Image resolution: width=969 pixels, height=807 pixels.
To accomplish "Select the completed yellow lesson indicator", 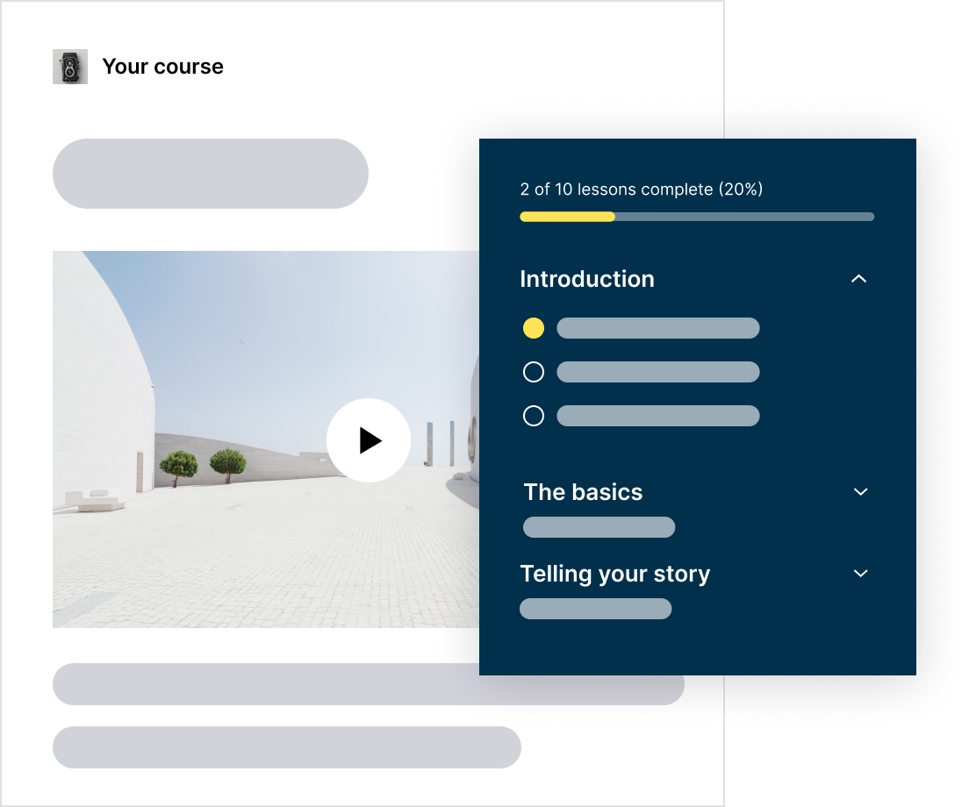I will pyautogui.click(x=534, y=327).
